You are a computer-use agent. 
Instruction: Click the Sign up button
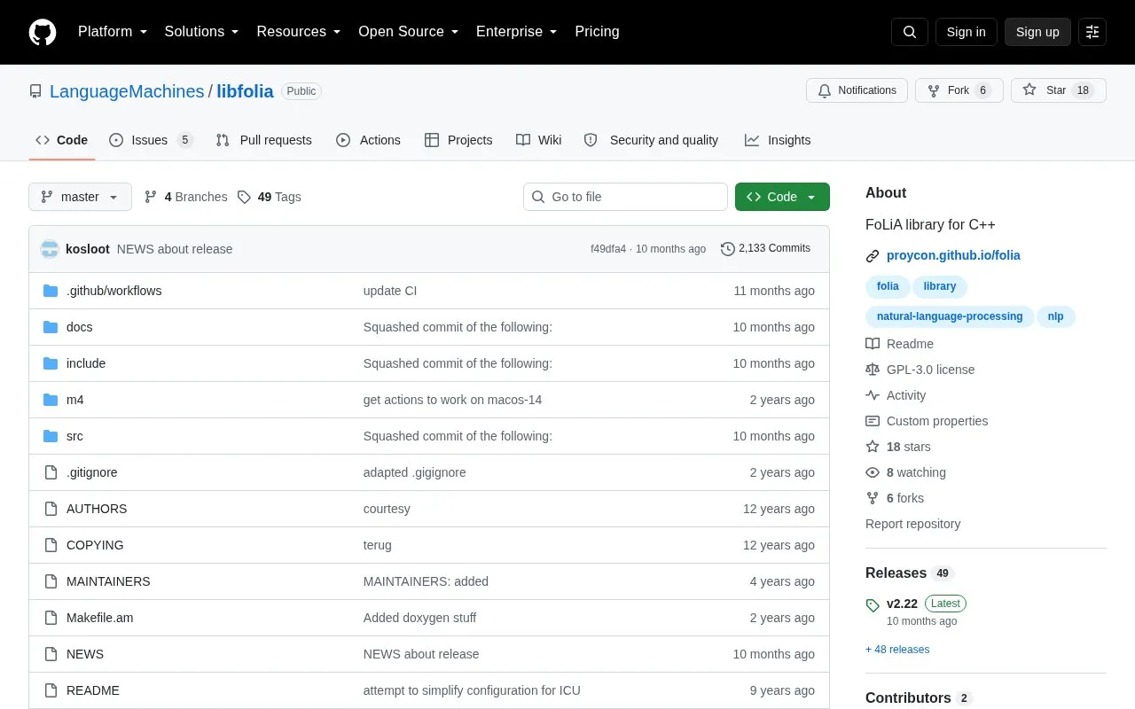coord(1037,32)
